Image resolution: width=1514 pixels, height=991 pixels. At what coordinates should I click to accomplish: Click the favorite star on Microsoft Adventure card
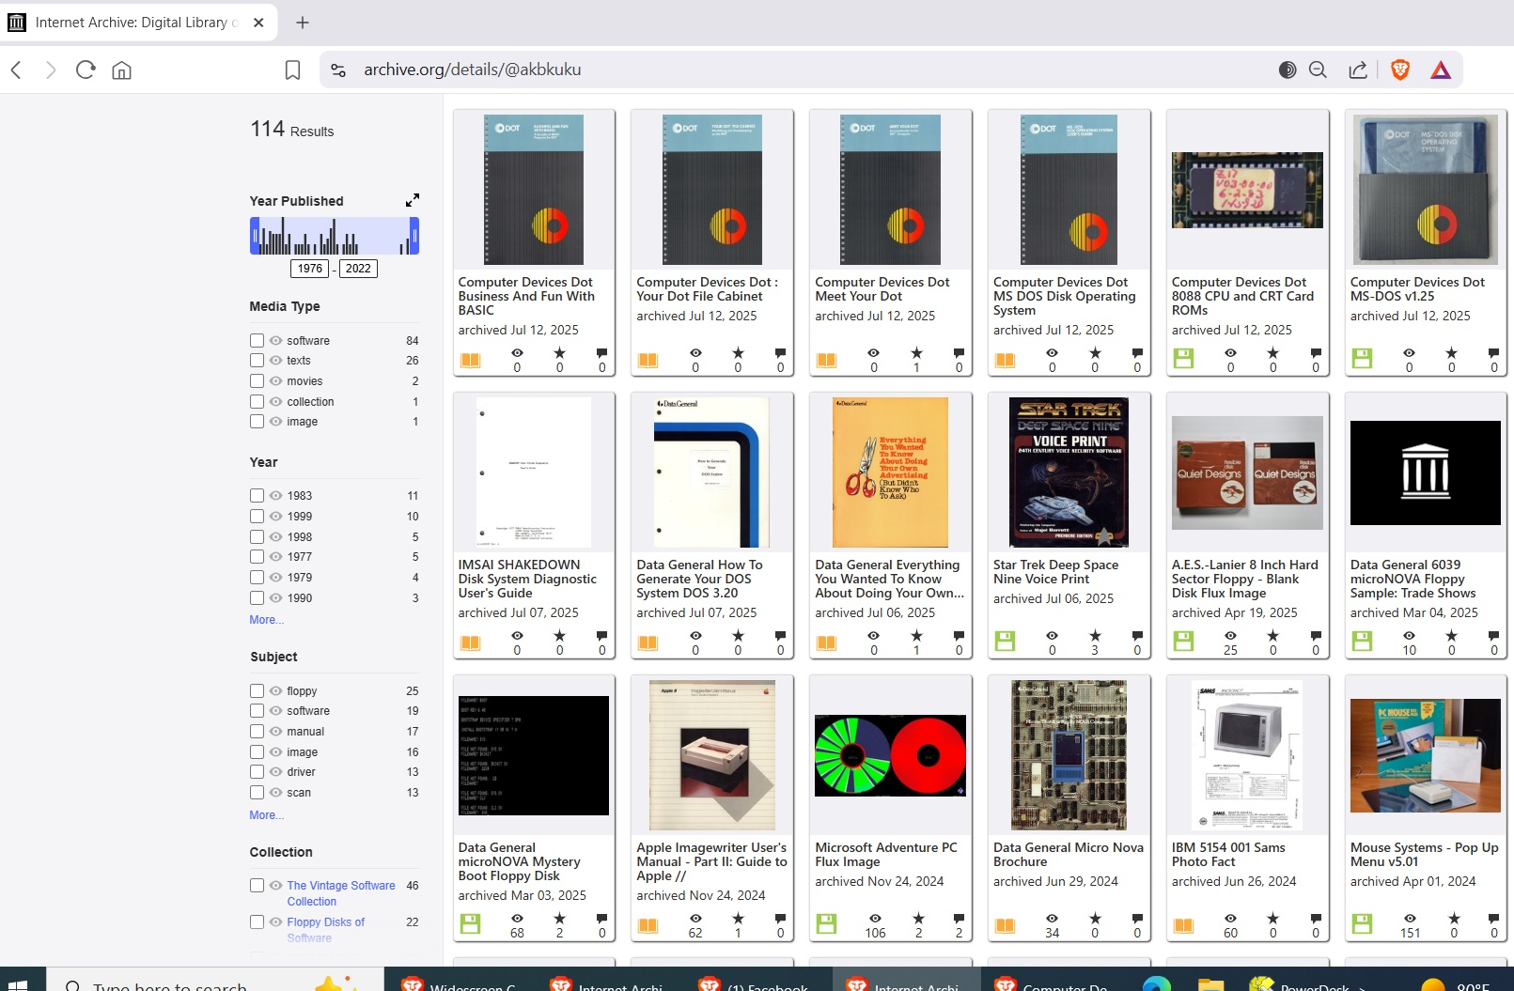[x=918, y=919]
